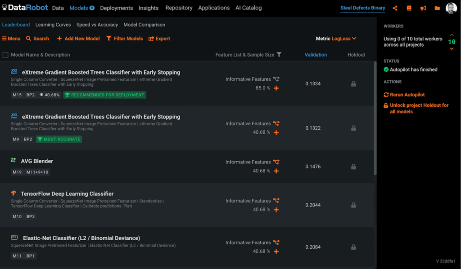The width and height of the screenshot is (461, 269).
Task: Open the Steel Defects Binary project link
Action: point(362,8)
